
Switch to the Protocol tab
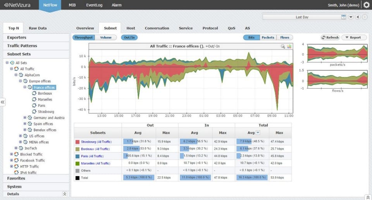210,28
